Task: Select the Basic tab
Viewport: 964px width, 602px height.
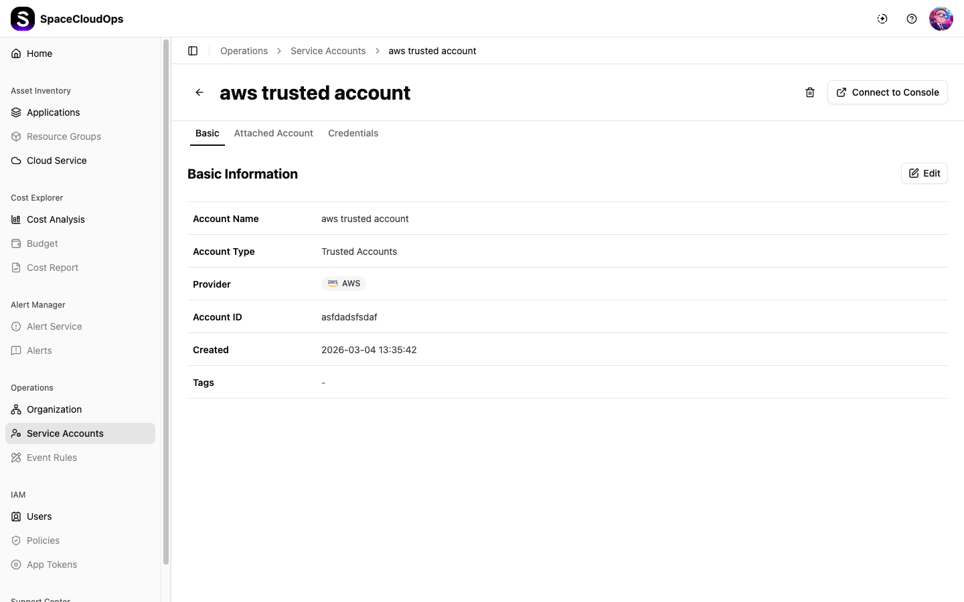Action: tap(208, 133)
